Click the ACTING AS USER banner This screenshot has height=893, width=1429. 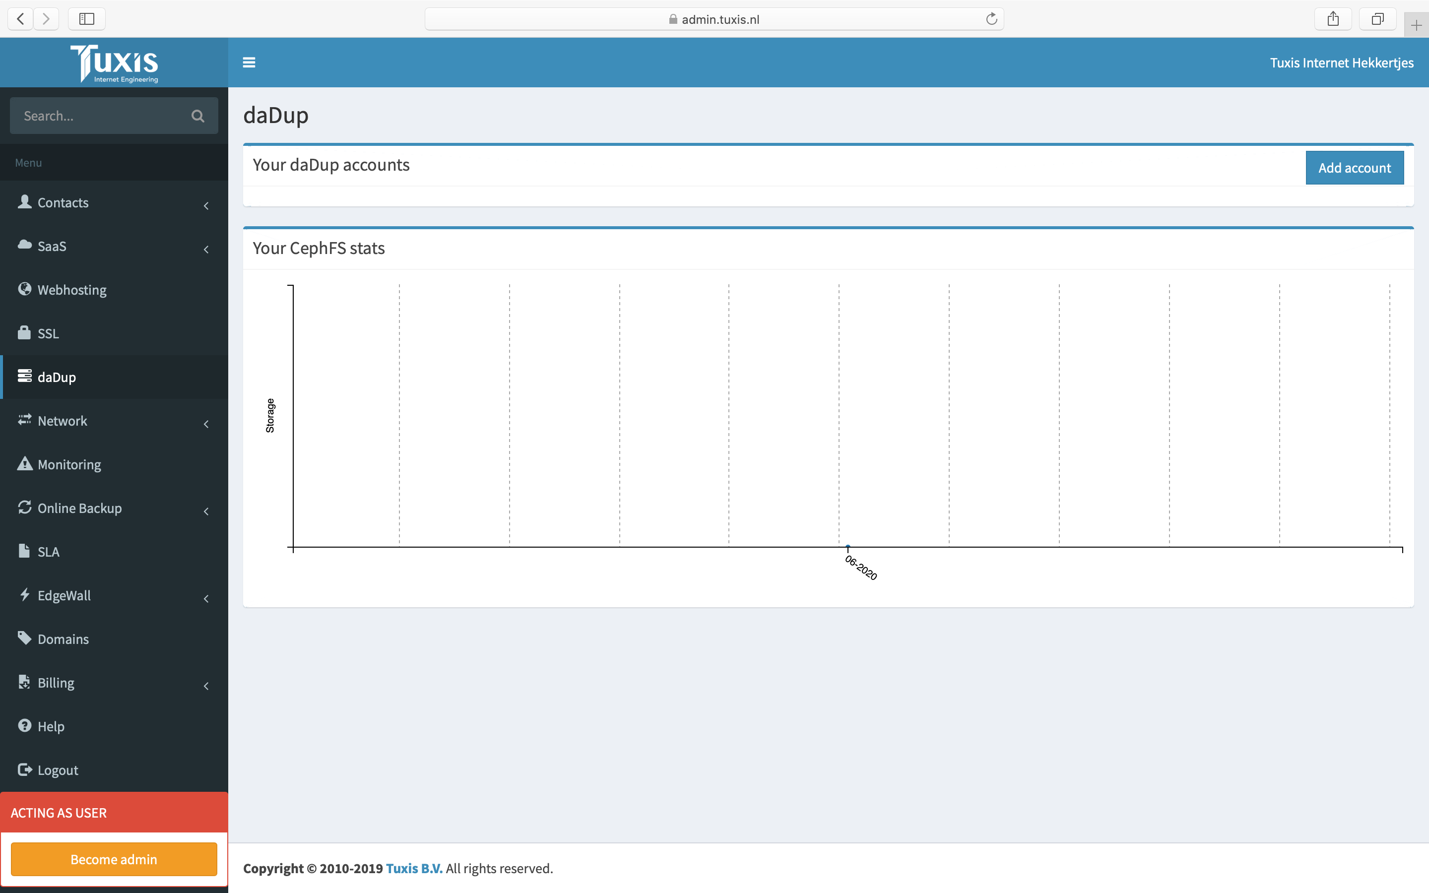coord(114,813)
